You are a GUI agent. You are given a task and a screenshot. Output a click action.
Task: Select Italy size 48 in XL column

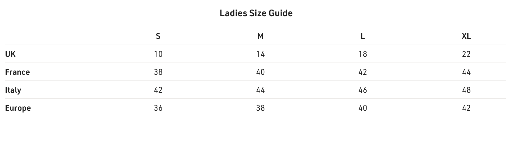(x=466, y=90)
